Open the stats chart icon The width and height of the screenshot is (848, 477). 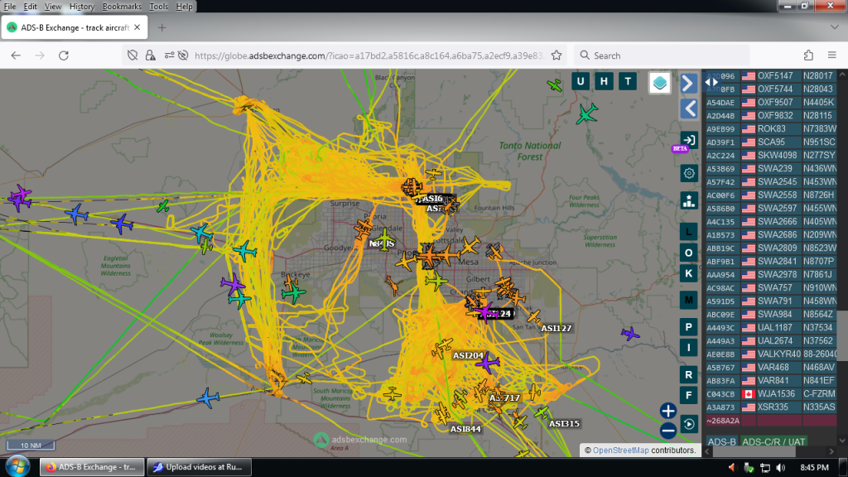(688, 200)
